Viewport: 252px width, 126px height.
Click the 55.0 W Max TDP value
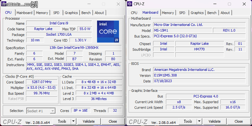point(85,29)
